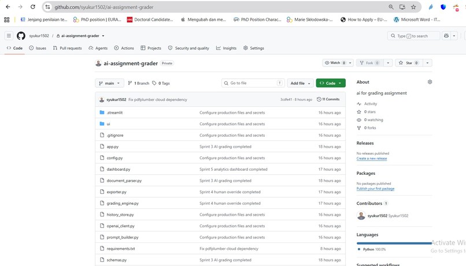Open dashboard.py file
The image size is (466, 266).
119,169
